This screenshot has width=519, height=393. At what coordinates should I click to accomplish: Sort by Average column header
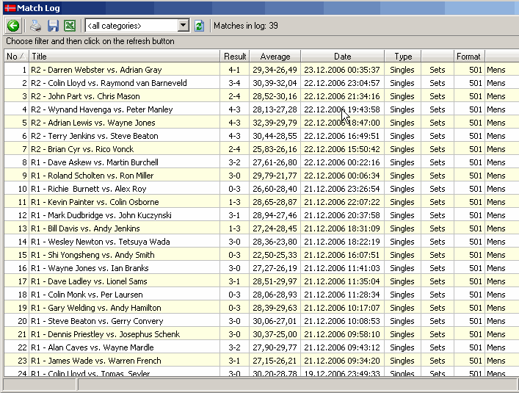(275, 57)
